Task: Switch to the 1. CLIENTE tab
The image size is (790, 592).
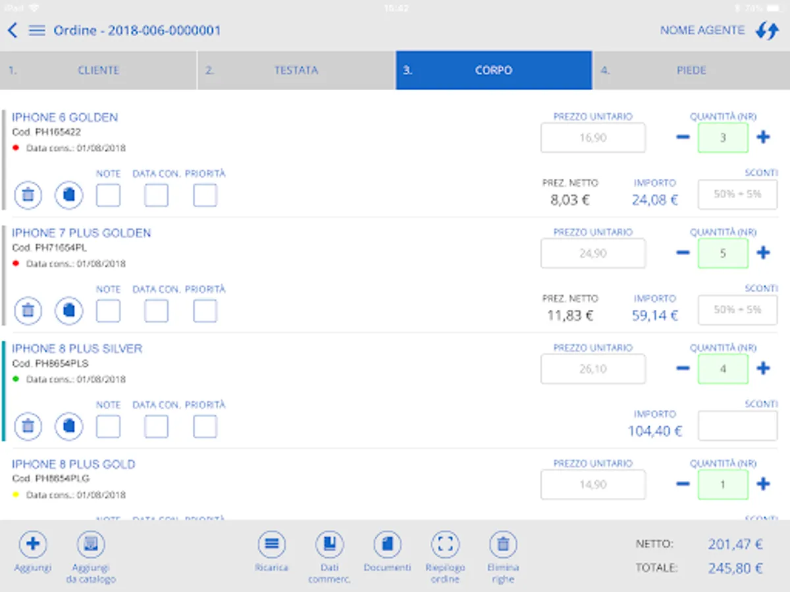Action: 98,70
